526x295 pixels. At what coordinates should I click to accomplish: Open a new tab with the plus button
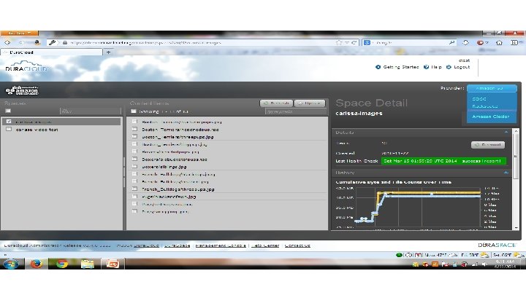[108, 52]
